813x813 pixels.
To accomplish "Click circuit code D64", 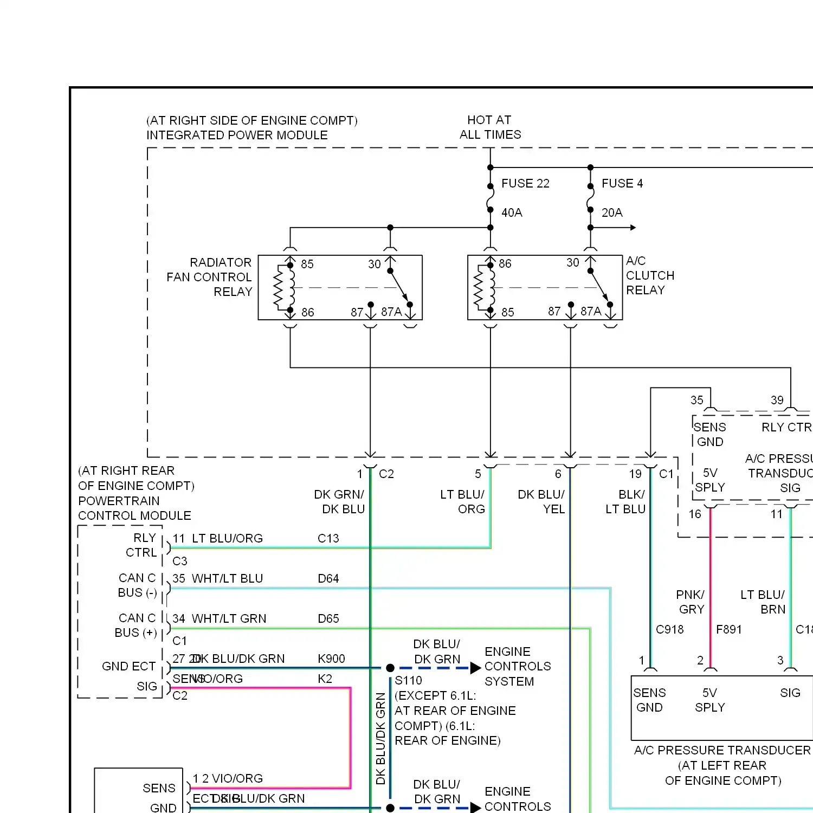I will tap(328, 578).
